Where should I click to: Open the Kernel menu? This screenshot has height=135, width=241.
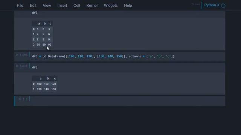[92, 6]
